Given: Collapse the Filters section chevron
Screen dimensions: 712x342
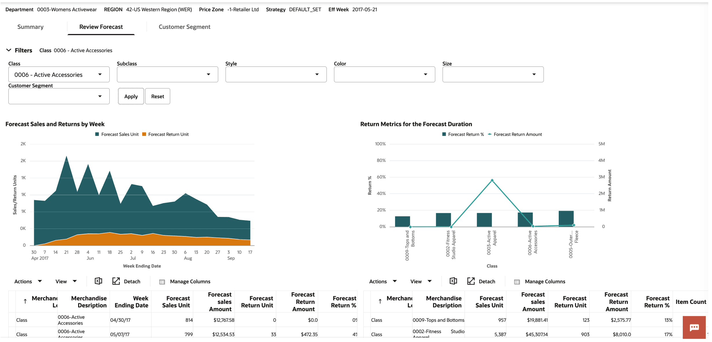Looking at the screenshot, I should (9, 50).
